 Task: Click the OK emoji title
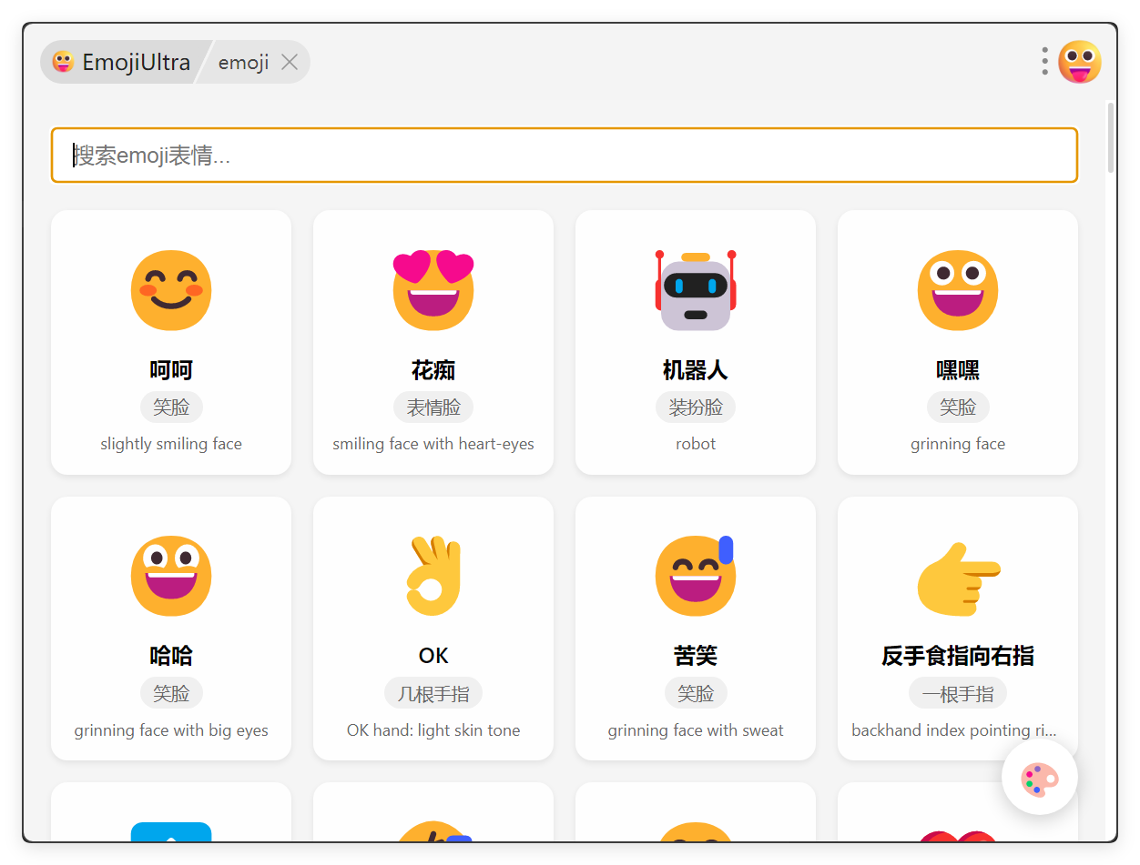(x=433, y=656)
